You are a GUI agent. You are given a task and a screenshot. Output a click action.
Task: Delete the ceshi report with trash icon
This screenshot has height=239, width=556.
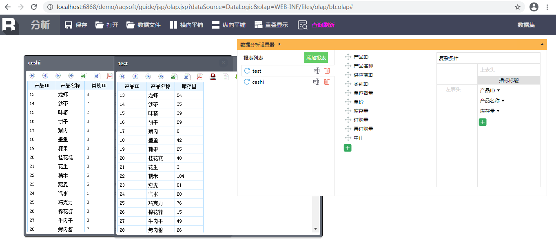click(327, 82)
